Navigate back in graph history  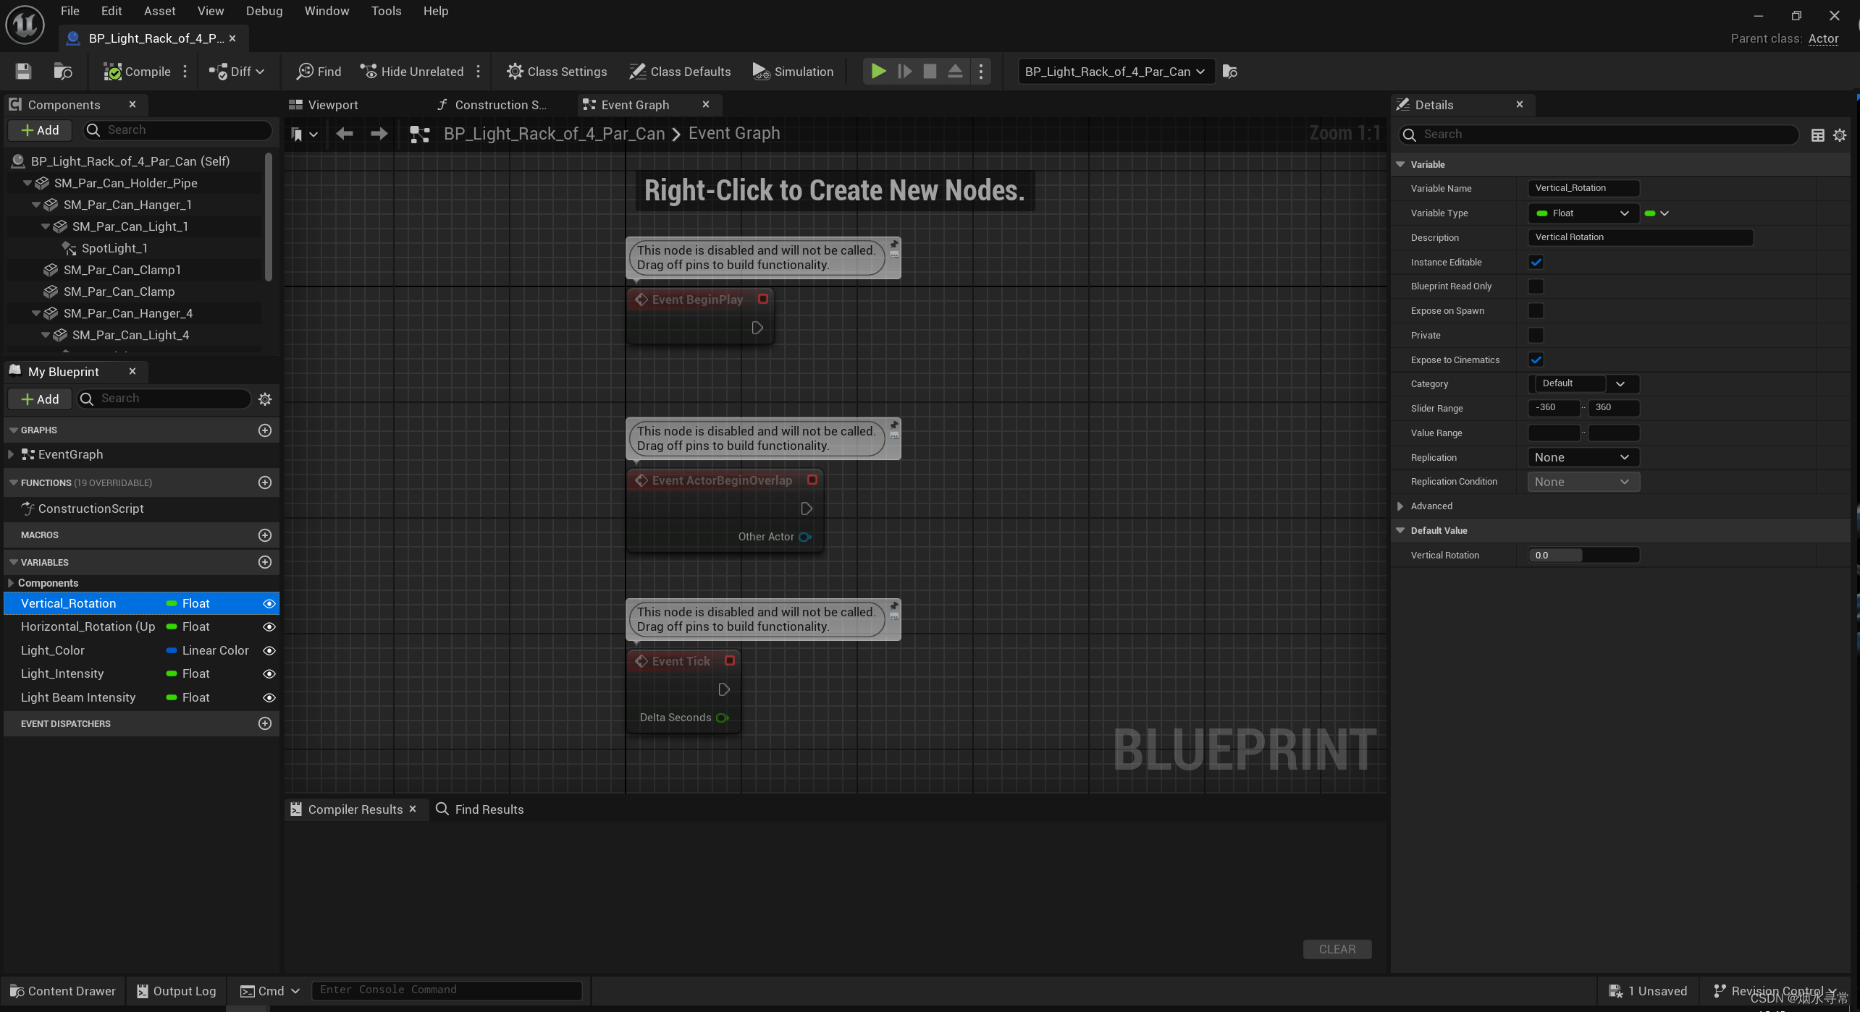tap(345, 134)
